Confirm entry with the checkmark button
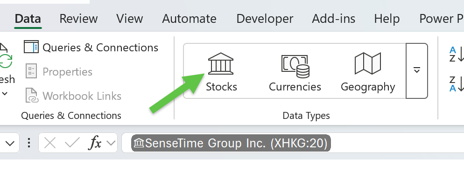 72,143
